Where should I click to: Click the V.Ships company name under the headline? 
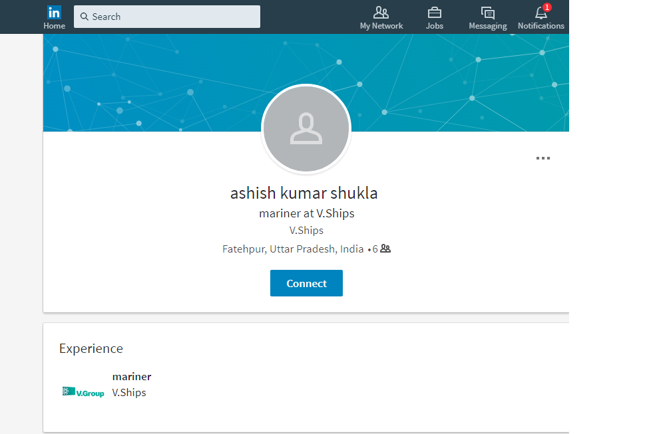click(306, 231)
